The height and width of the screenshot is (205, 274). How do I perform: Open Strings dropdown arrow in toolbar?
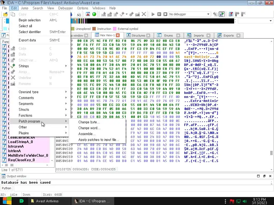(x=127, y=14)
